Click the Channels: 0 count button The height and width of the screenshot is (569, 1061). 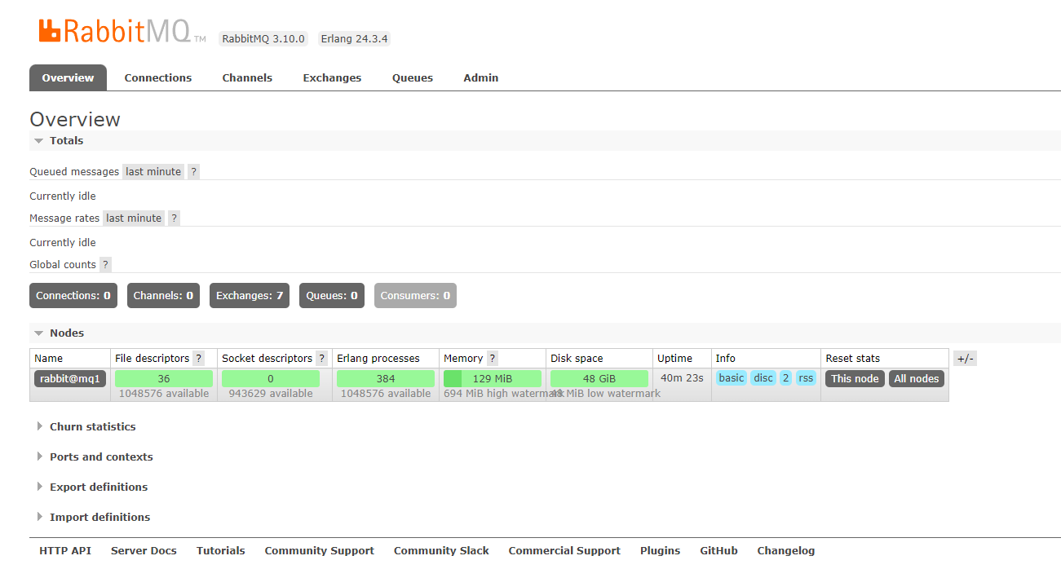click(163, 296)
